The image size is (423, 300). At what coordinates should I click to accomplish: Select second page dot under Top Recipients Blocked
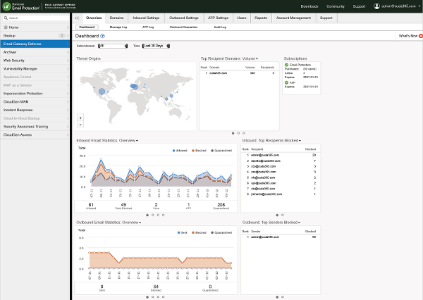click(x=283, y=215)
